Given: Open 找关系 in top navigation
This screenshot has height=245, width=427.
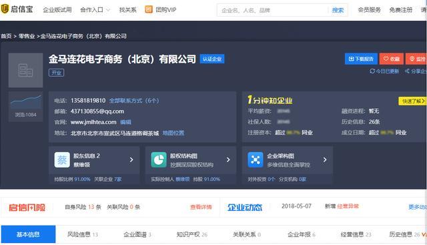Looking at the screenshot, I should [x=127, y=10].
